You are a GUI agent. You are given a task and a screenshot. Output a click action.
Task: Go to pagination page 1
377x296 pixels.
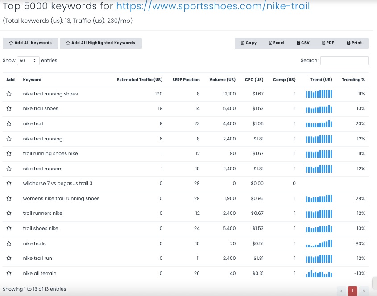pos(352,291)
